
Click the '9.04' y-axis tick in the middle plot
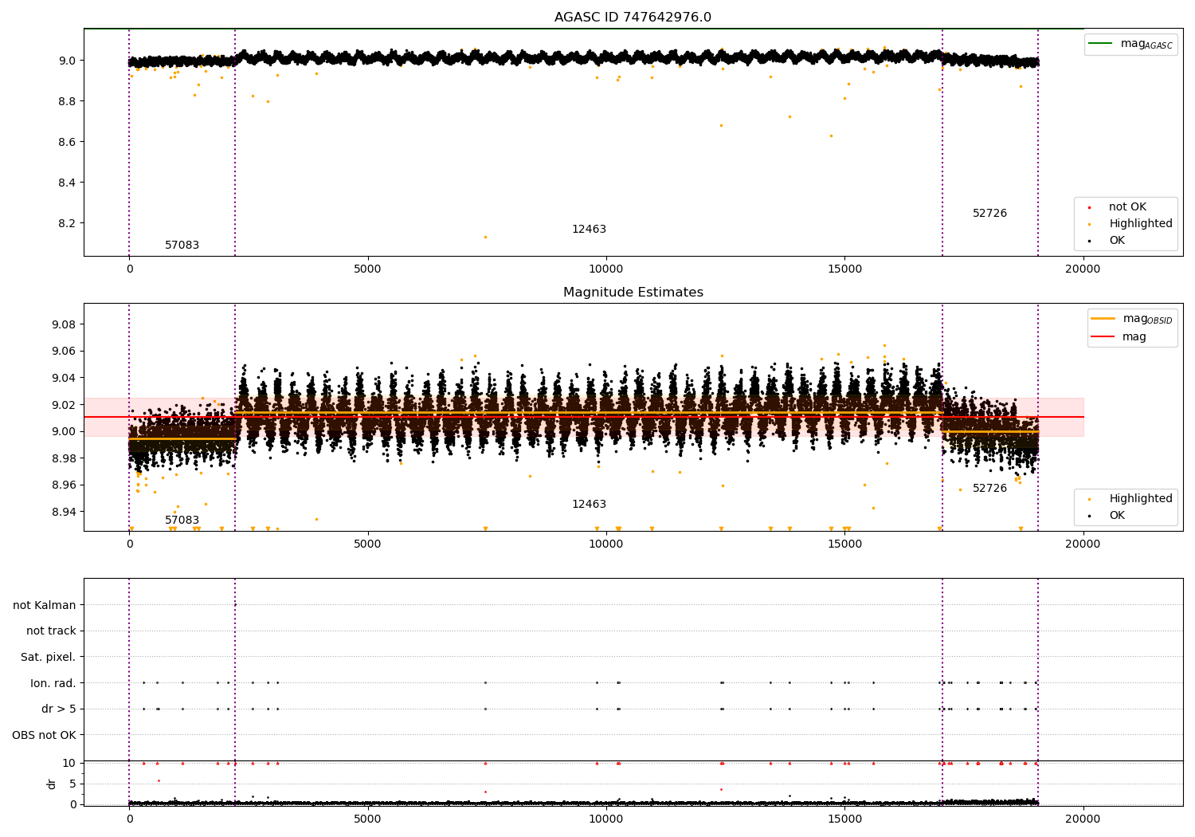tap(64, 378)
